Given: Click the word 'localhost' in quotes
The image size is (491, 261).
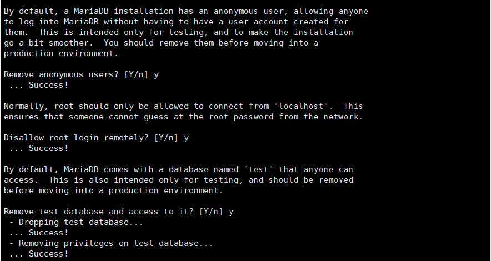Looking at the screenshot, I should [301, 106].
